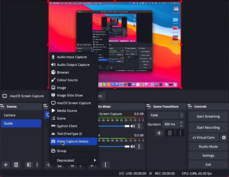Screen dimensions: 229x177
Task: Open Settings from Controls
Action: [208, 155]
